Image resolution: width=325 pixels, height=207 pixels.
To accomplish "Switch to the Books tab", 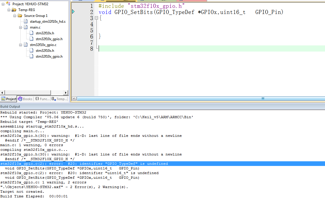I will coord(25,99).
